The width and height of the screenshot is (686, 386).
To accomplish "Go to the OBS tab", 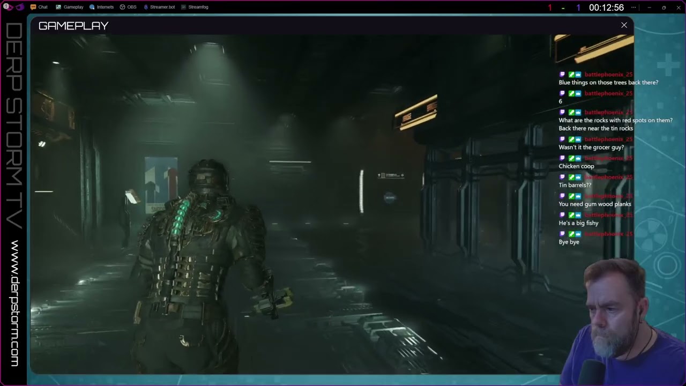I will point(128,7).
